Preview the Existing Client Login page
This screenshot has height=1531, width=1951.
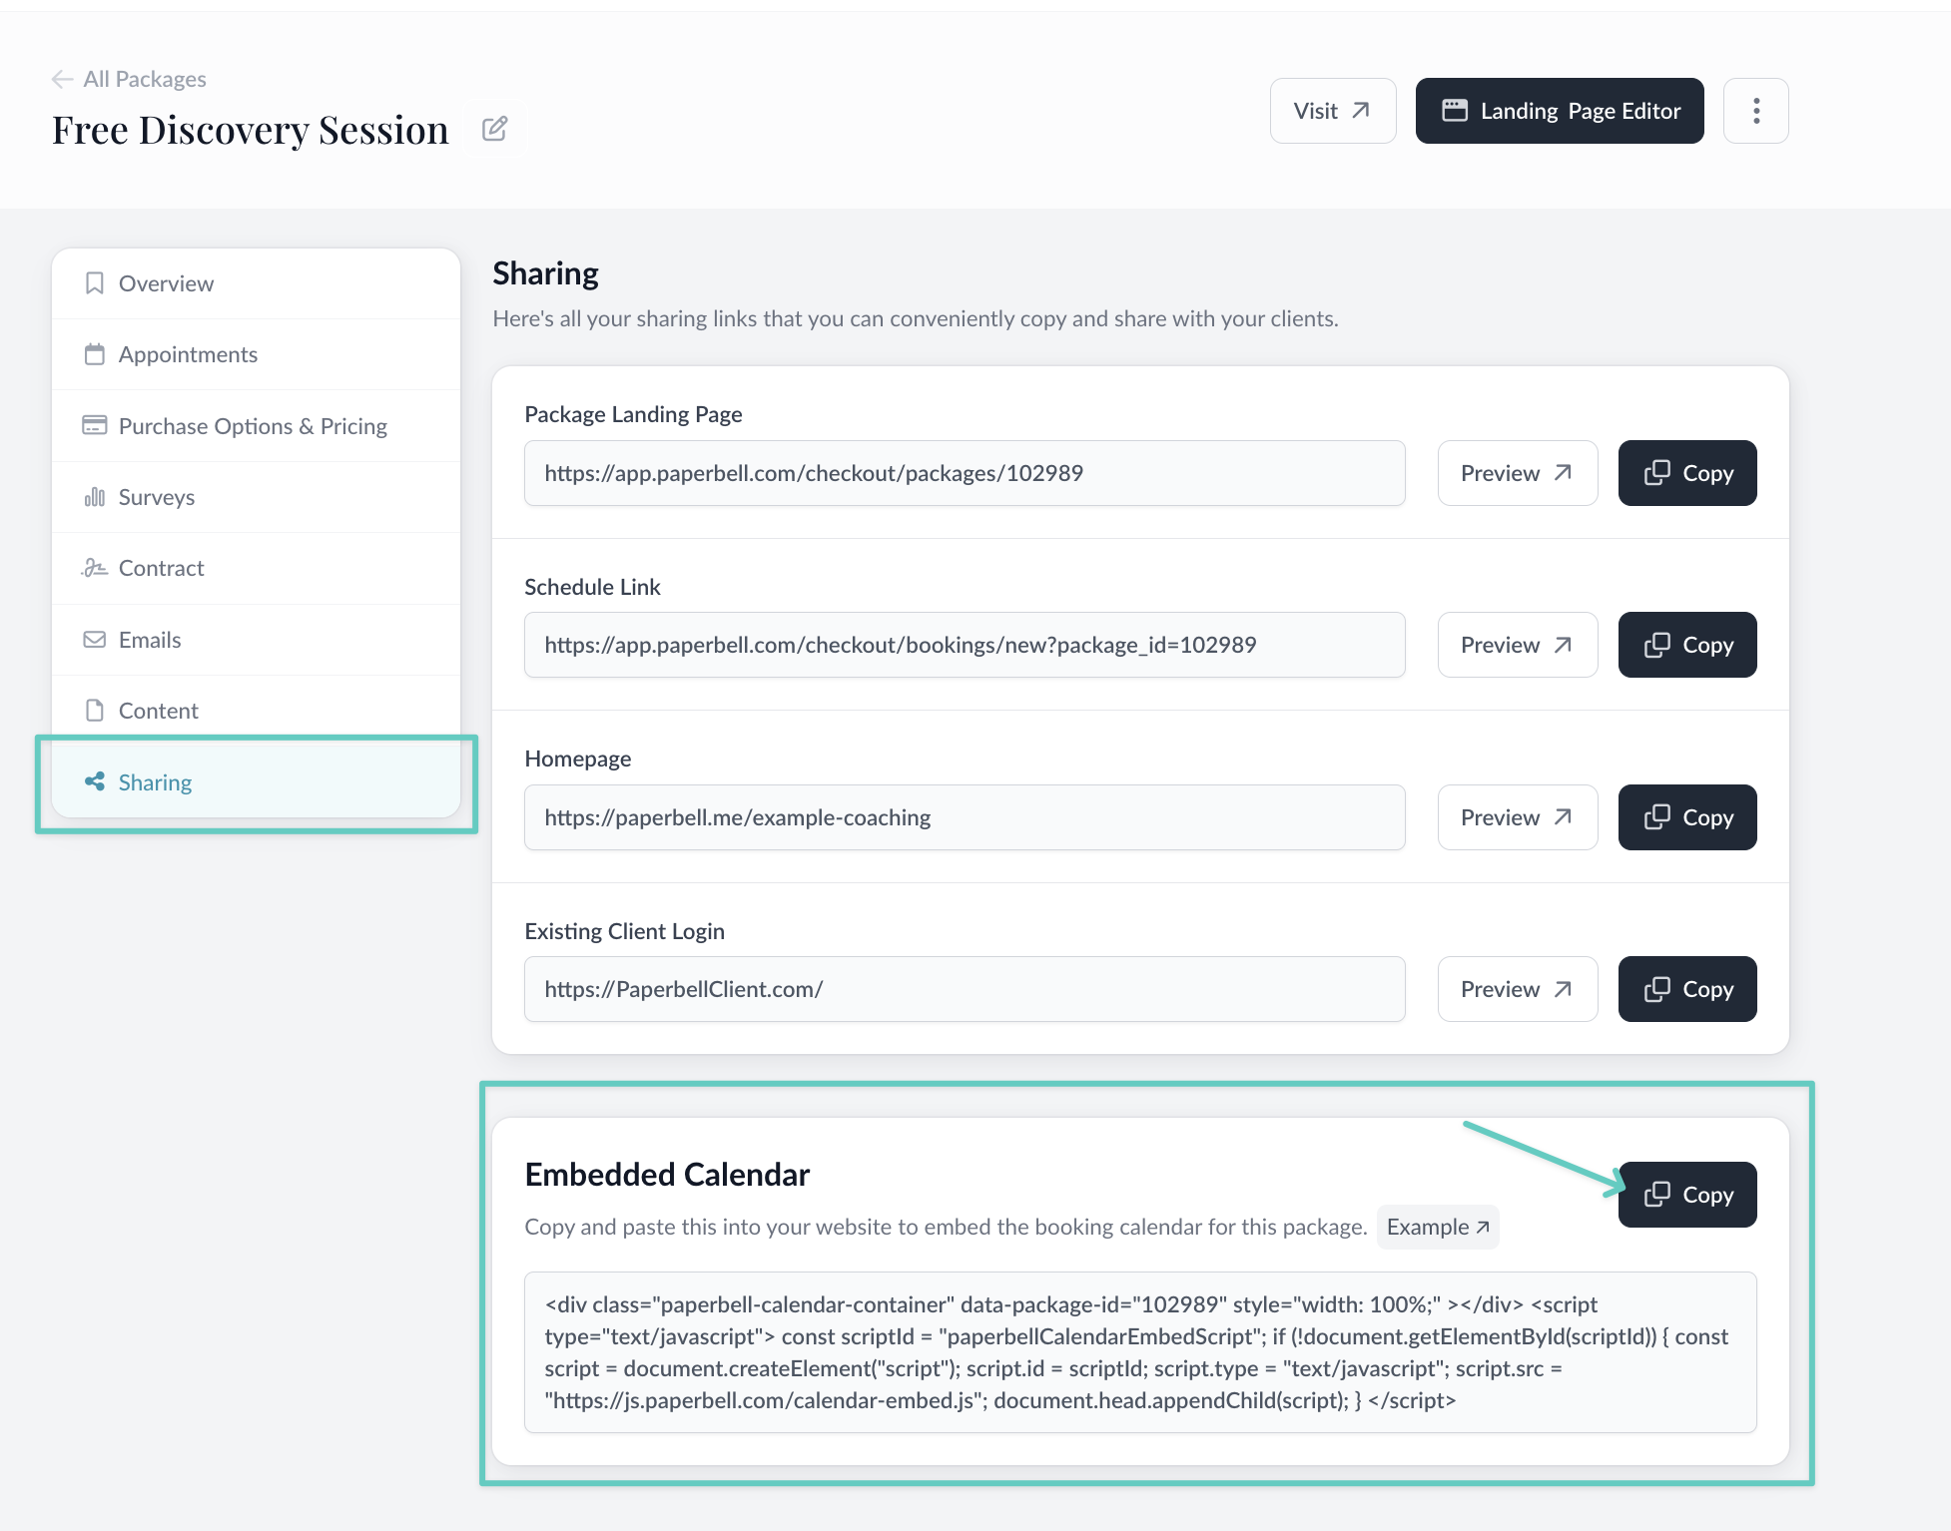[x=1517, y=989]
